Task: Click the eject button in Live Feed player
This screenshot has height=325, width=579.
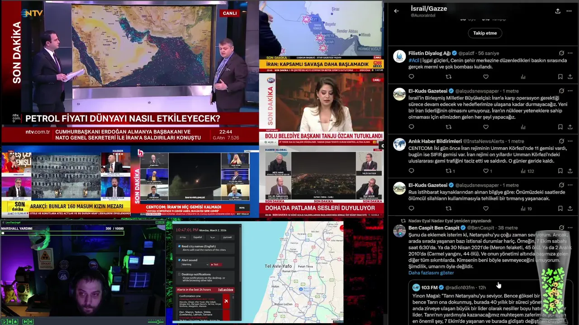Action: pyautogui.click(x=15, y=321)
